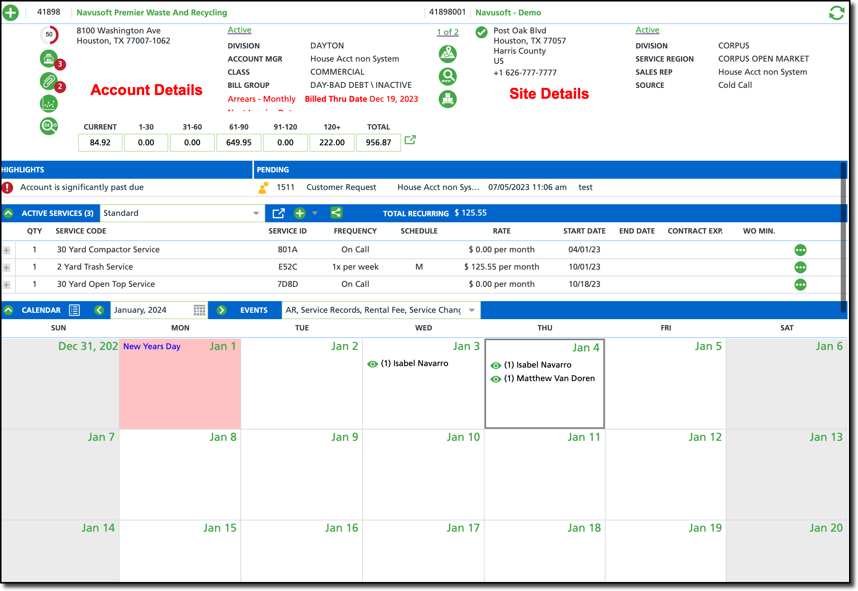This screenshot has width=858, height=591.
Task: Collapse the Active Services section
Action: click(x=8, y=213)
